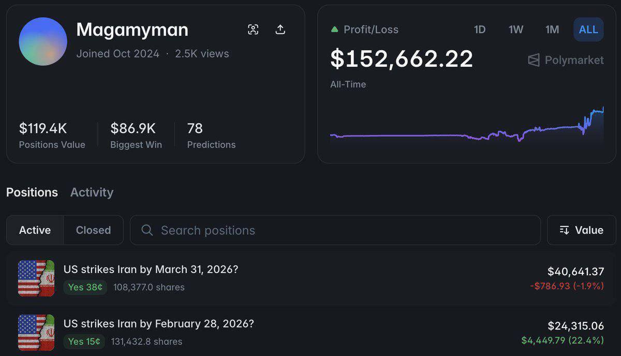Click the share profile upload icon
Image resolution: width=621 pixels, height=356 pixels.
click(280, 29)
